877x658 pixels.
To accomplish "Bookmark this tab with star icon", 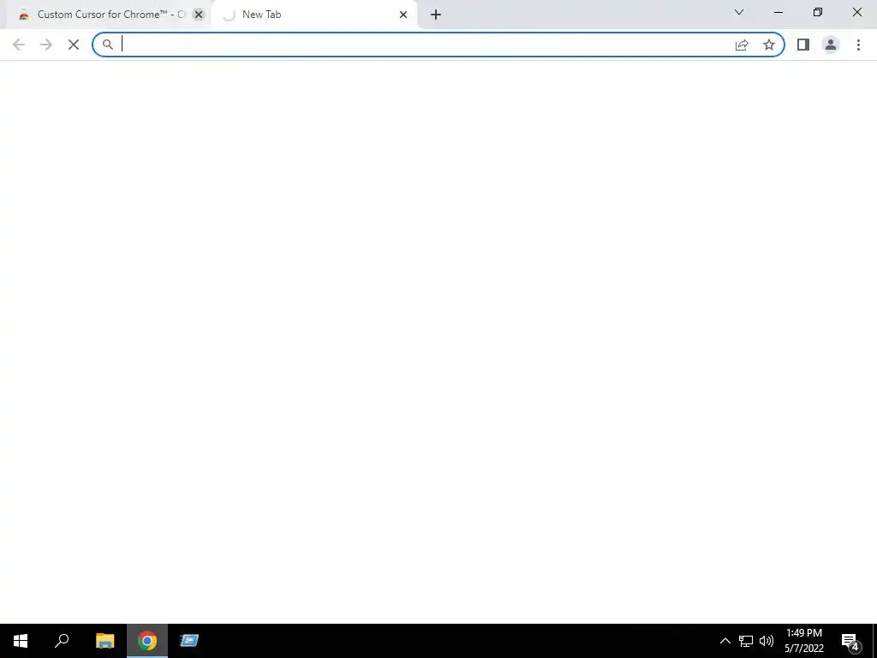I will click(x=769, y=45).
